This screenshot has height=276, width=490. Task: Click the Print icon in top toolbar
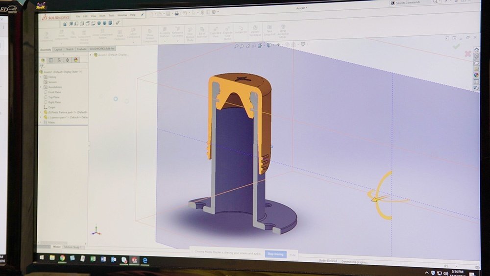click(176, 14)
